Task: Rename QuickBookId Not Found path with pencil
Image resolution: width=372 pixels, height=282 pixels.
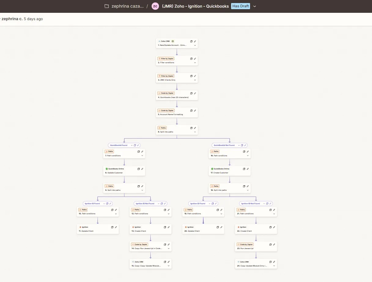Action: [x=245, y=145]
